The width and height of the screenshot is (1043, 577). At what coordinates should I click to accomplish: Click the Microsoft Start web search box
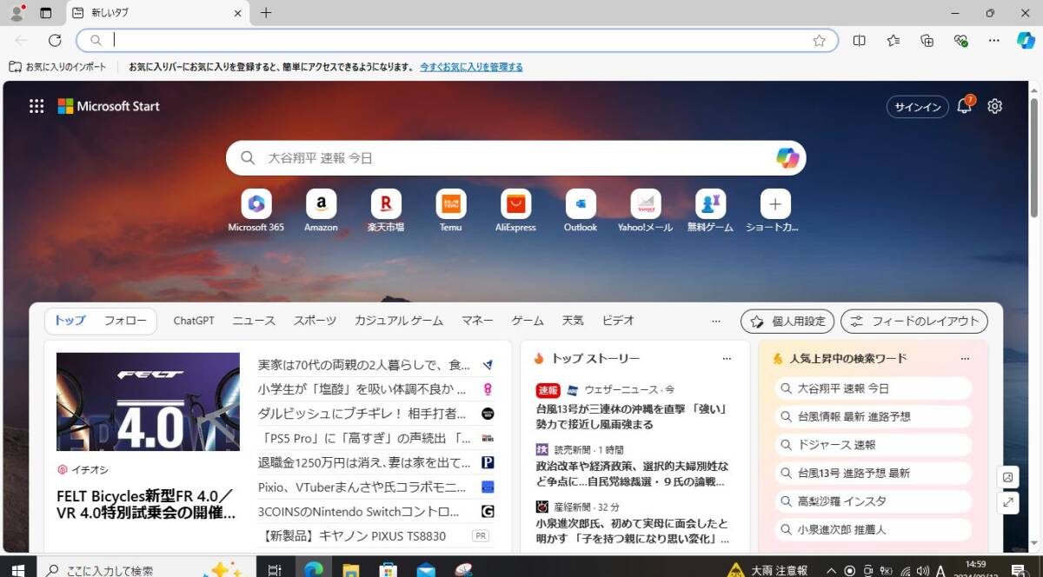(516, 158)
